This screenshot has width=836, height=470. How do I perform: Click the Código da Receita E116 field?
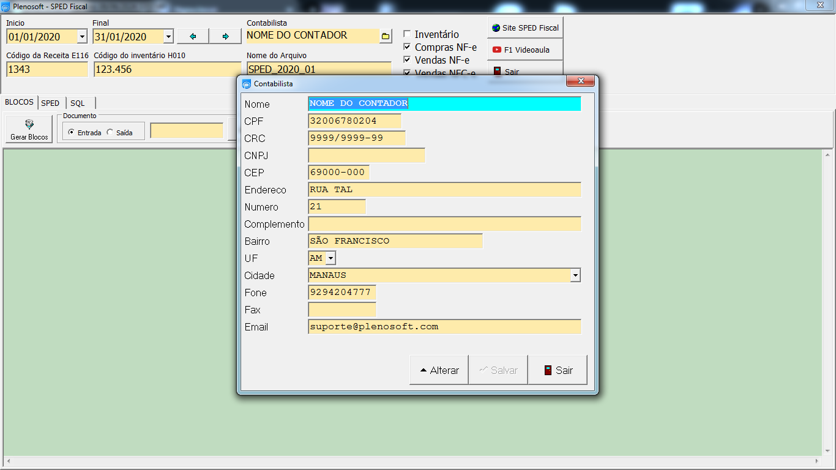(x=47, y=69)
